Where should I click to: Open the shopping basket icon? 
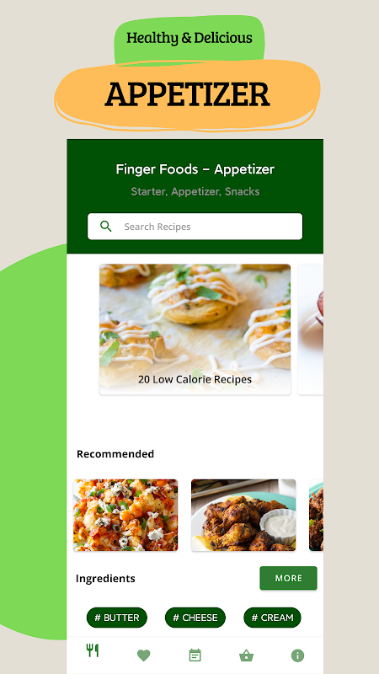246,655
